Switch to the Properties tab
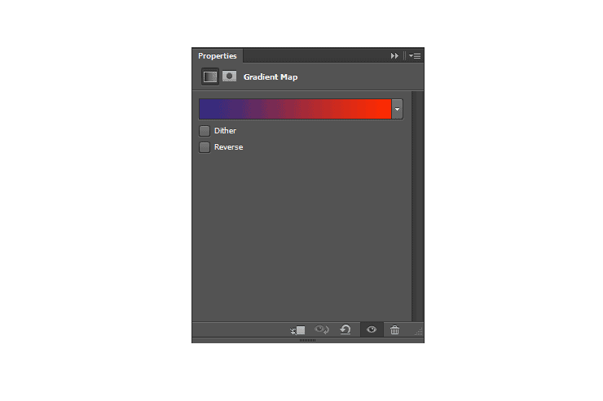The image size is (603, 401). [218, 56]
